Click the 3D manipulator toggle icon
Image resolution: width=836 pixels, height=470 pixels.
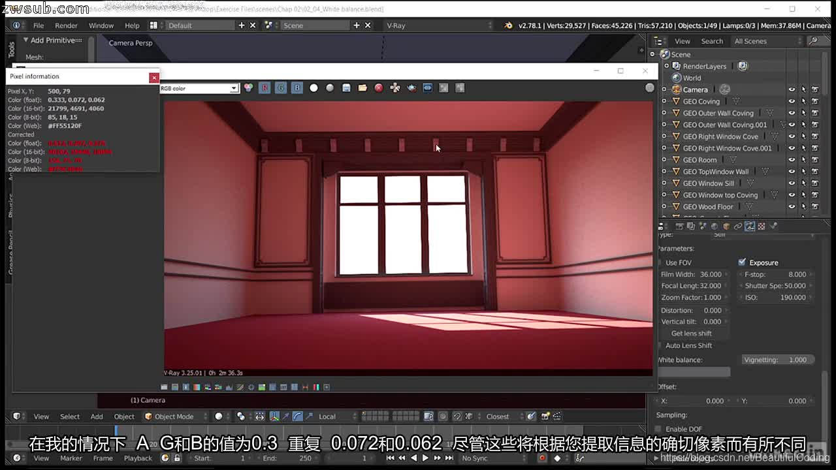click(274, 416)
